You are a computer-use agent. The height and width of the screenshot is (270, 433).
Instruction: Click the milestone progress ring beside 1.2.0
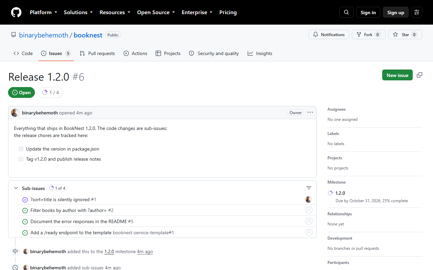tap(331, 193)
